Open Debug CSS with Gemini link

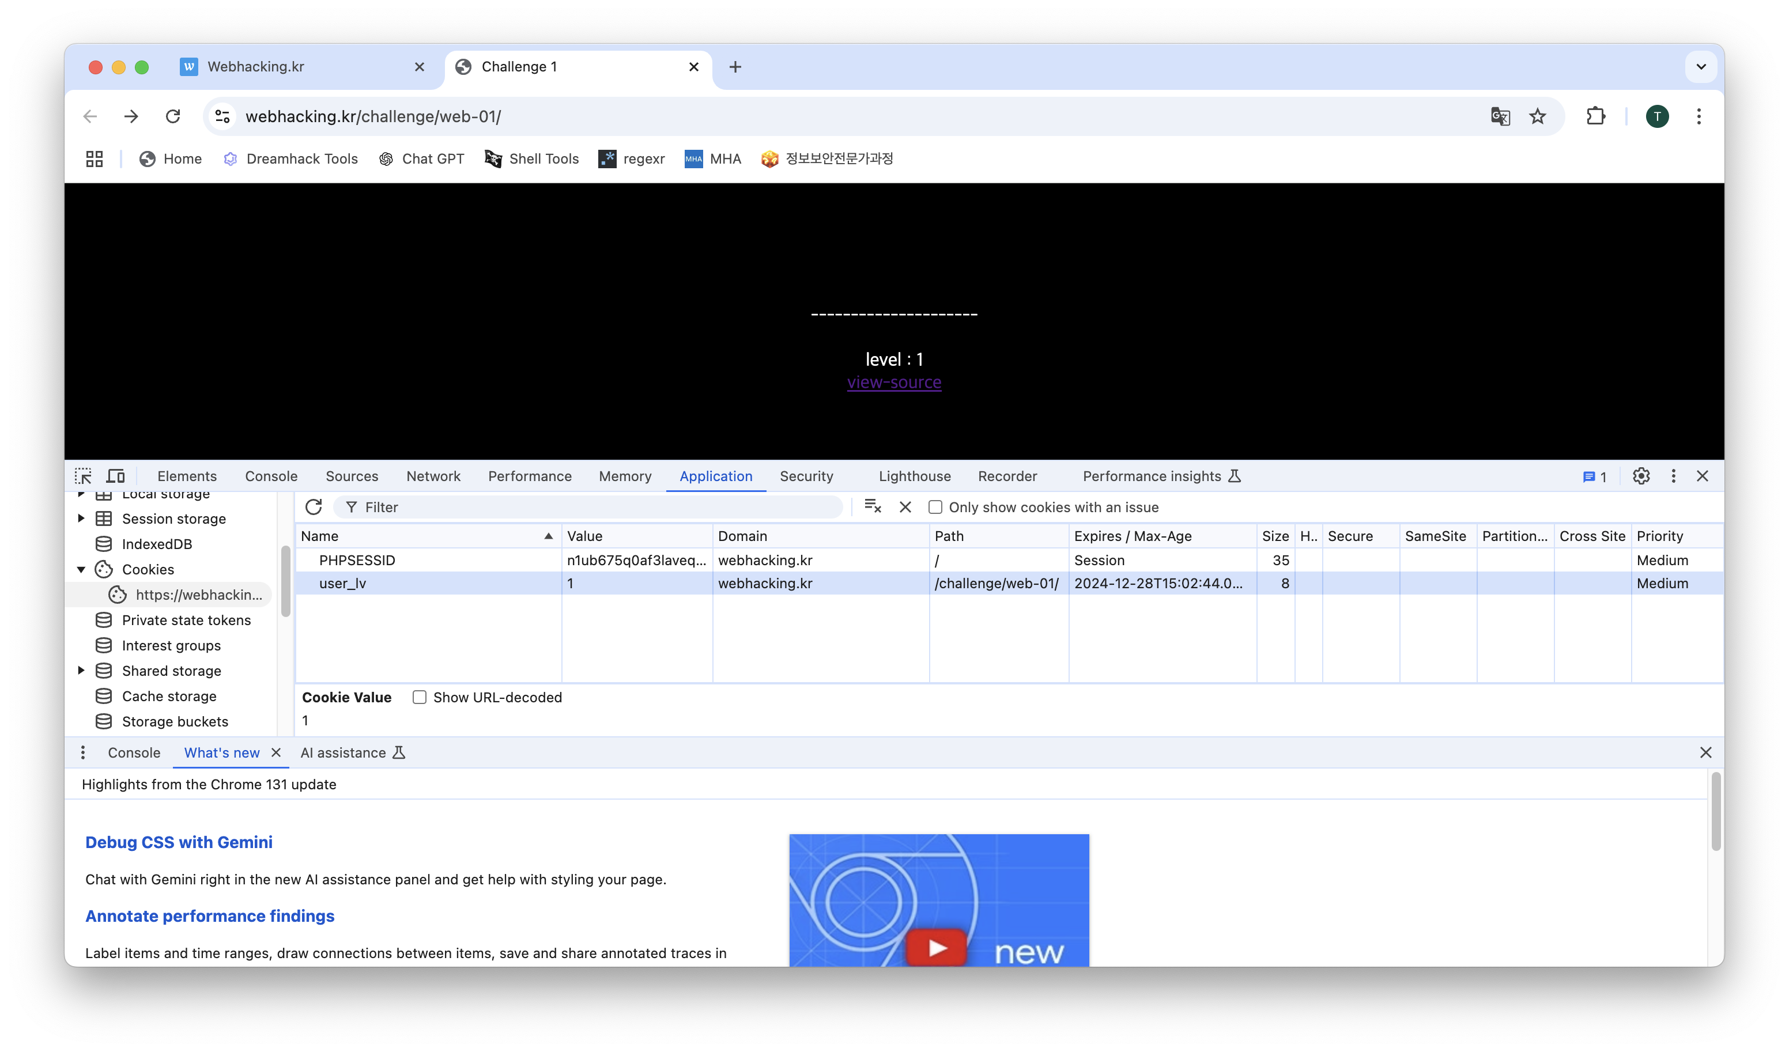point(179,842)
